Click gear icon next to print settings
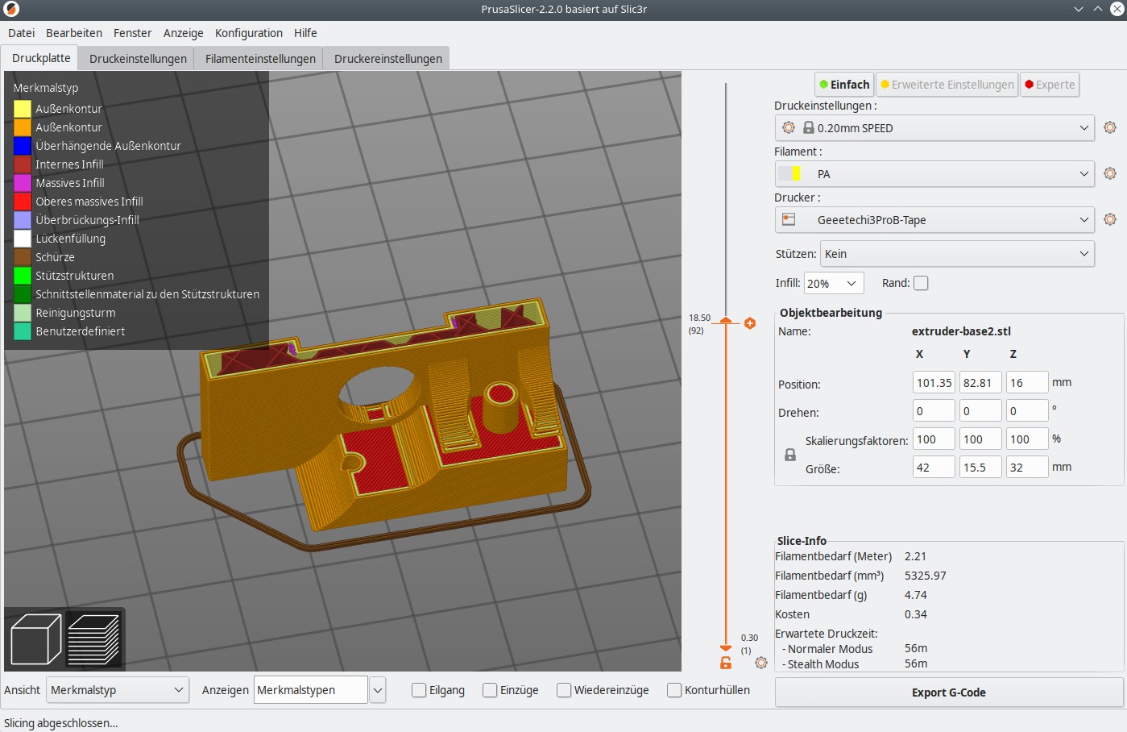The height and width of the screenshot is (732, 1127). tap(1109, 127)
